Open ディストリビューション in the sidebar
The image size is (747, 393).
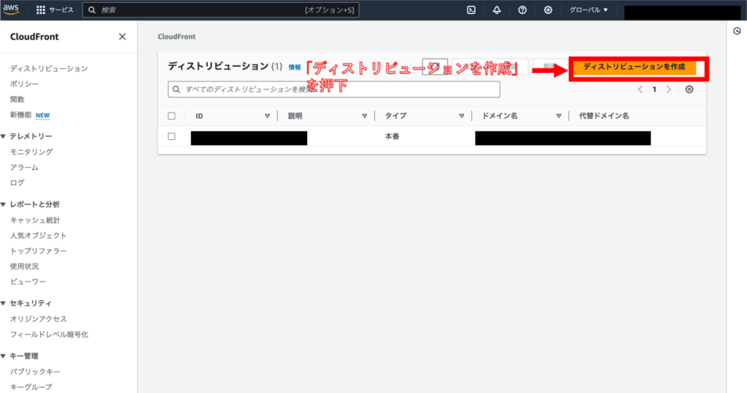(49, 69)
